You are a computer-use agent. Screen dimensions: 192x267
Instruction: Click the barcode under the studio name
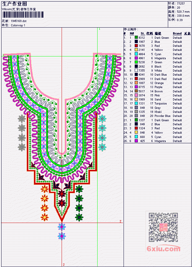click(23, 15)
